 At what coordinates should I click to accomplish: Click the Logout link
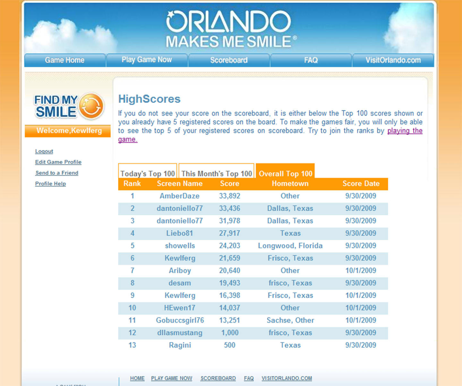point(44,151)
